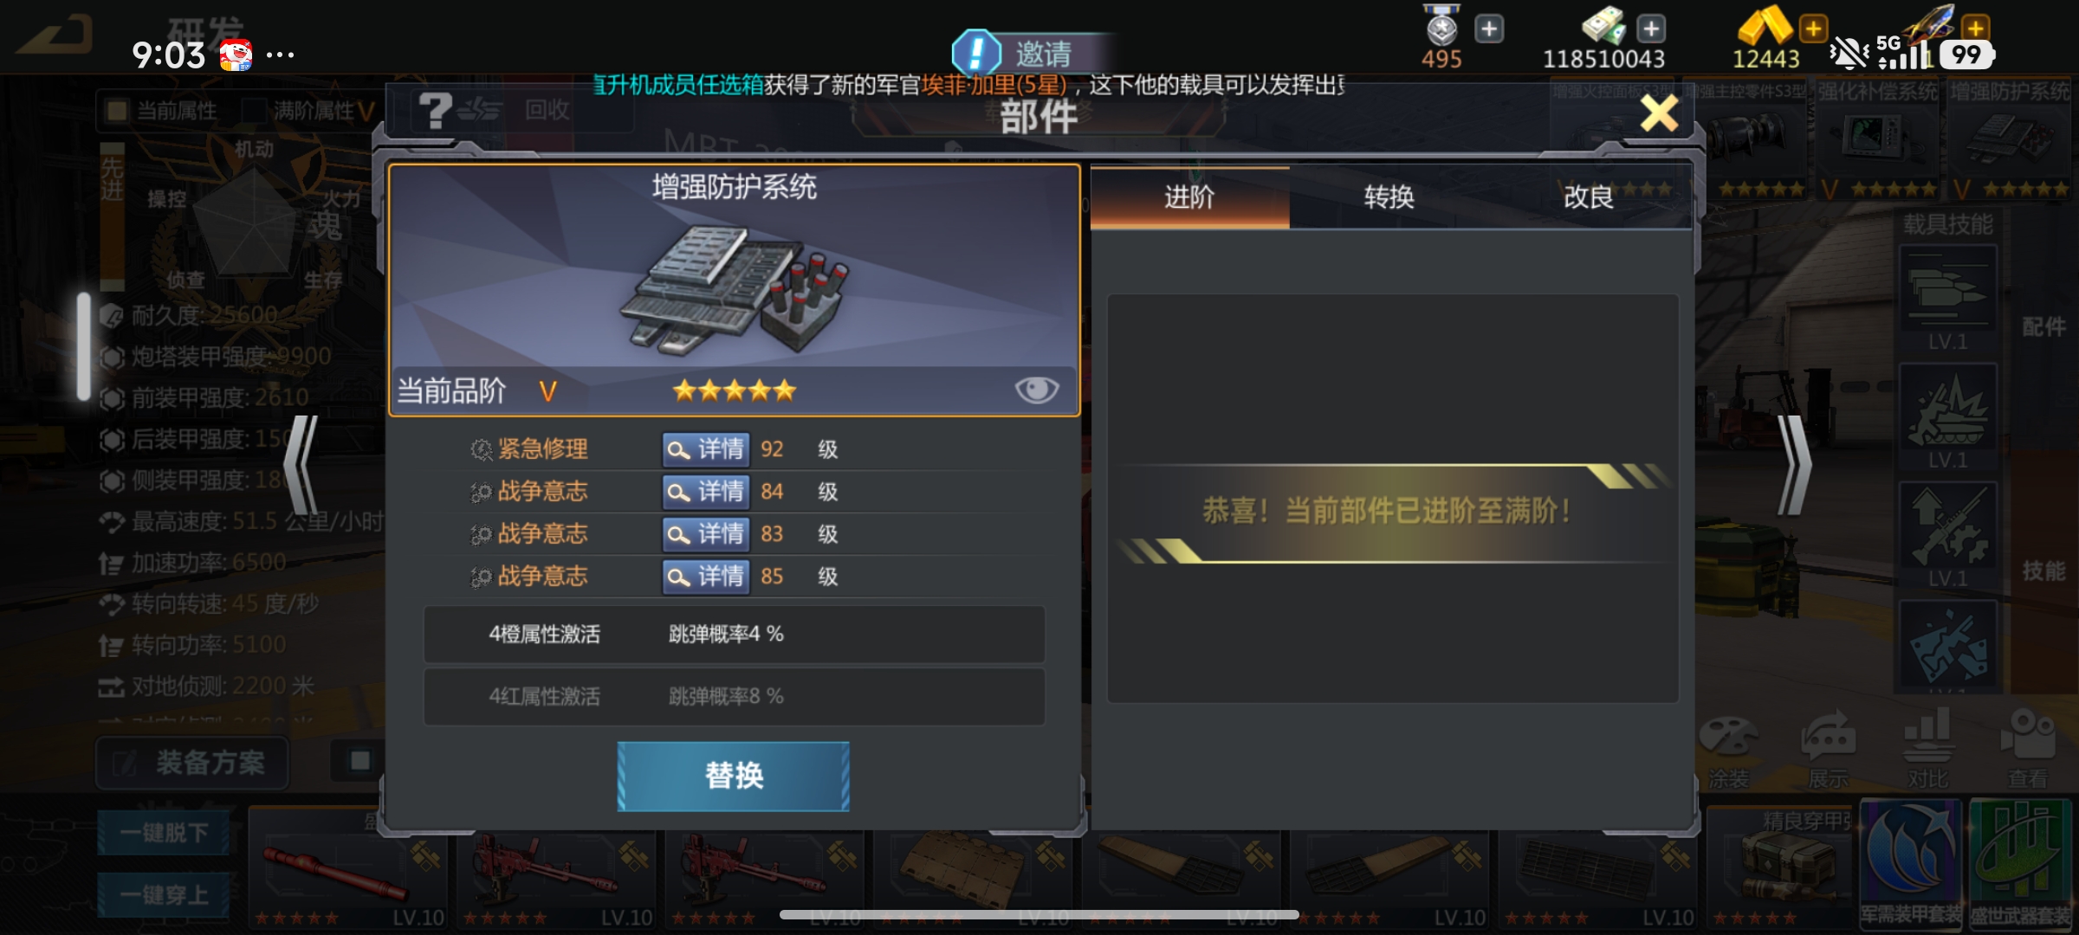
Task: Click the white vertical scrollbar handle at left
Action: point(84,346)
